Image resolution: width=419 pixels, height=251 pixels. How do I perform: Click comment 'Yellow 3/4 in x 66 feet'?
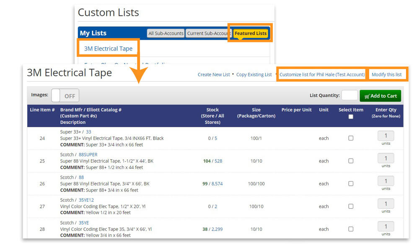(x=108, y=235)
